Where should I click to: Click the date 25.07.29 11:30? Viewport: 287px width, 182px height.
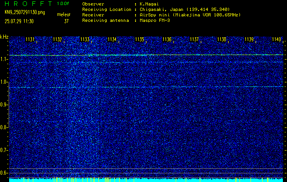[19, 21]
